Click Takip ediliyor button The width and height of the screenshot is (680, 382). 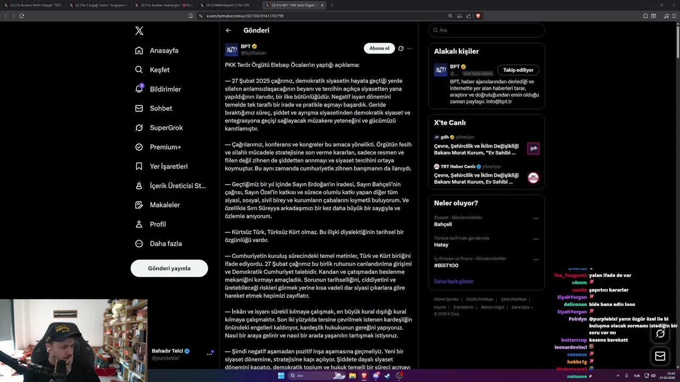coord(518,70)
